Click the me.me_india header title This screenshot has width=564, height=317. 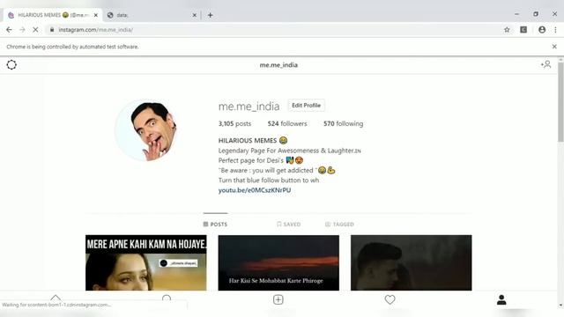click(x=278, y=64)
